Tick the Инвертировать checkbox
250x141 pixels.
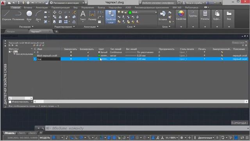coord(10,102)
